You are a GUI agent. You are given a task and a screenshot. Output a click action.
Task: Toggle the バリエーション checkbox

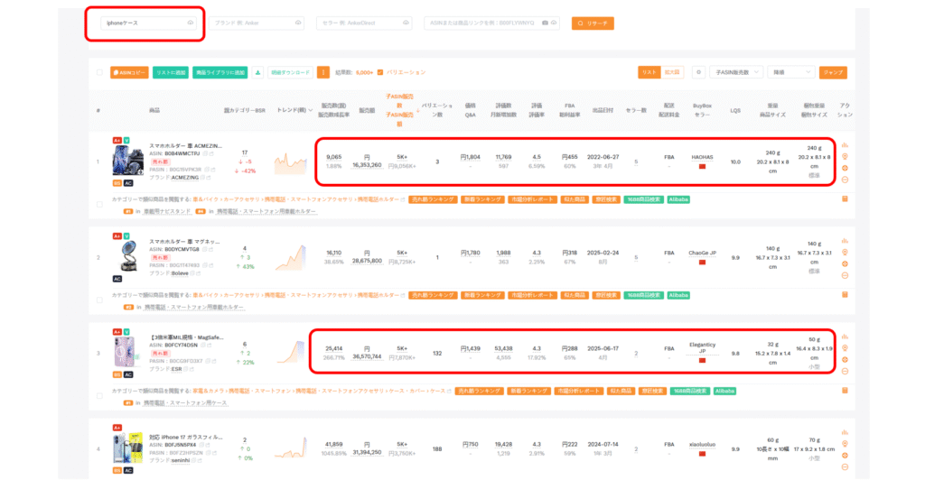(x=380, y=72)
